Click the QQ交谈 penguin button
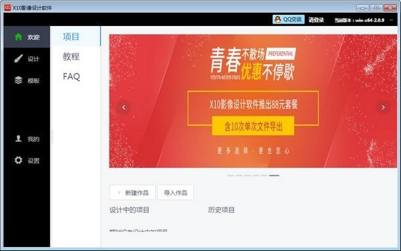 coord(289,19)
